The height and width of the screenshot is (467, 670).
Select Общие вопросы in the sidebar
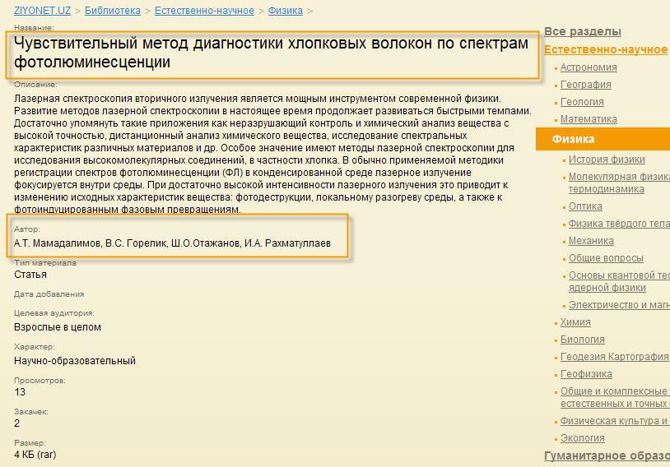tap(606, 258)
